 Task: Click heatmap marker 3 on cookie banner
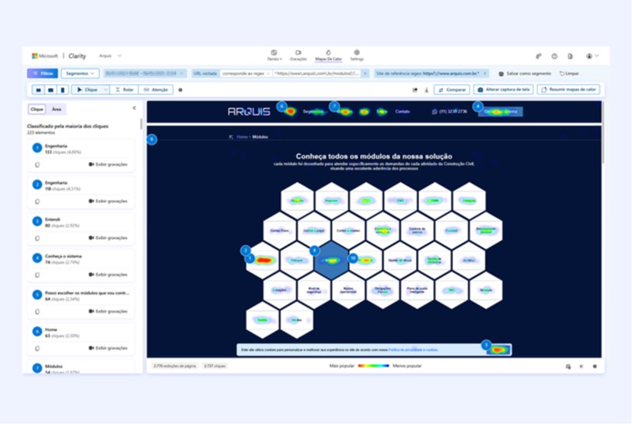(486, 345)
